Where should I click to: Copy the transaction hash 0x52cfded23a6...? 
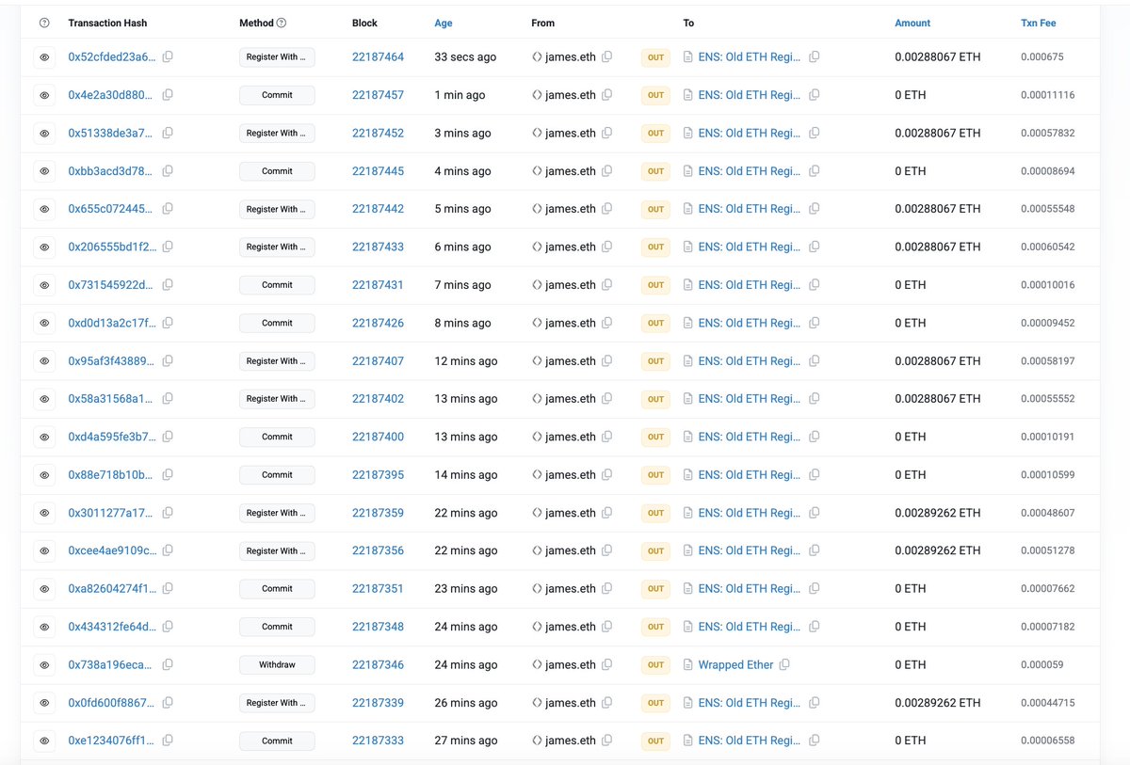168,56
